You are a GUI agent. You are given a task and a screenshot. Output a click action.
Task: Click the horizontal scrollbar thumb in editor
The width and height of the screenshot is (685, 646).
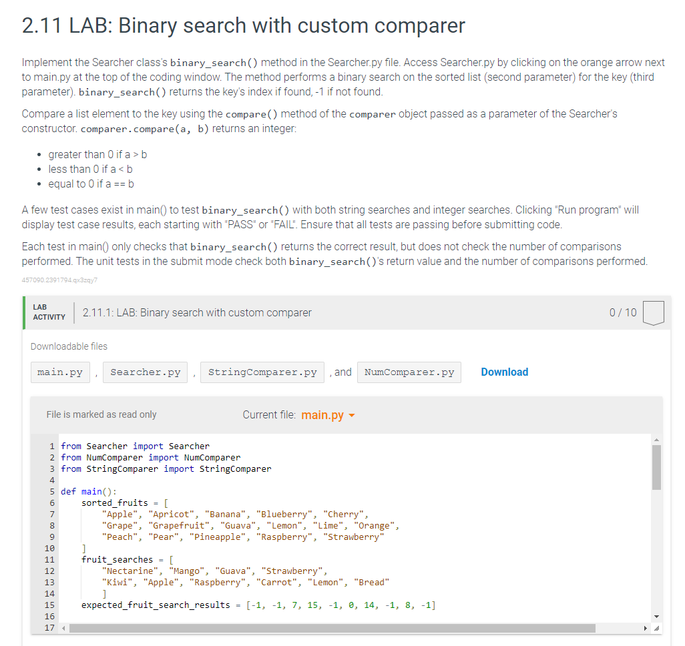[332, 628]
